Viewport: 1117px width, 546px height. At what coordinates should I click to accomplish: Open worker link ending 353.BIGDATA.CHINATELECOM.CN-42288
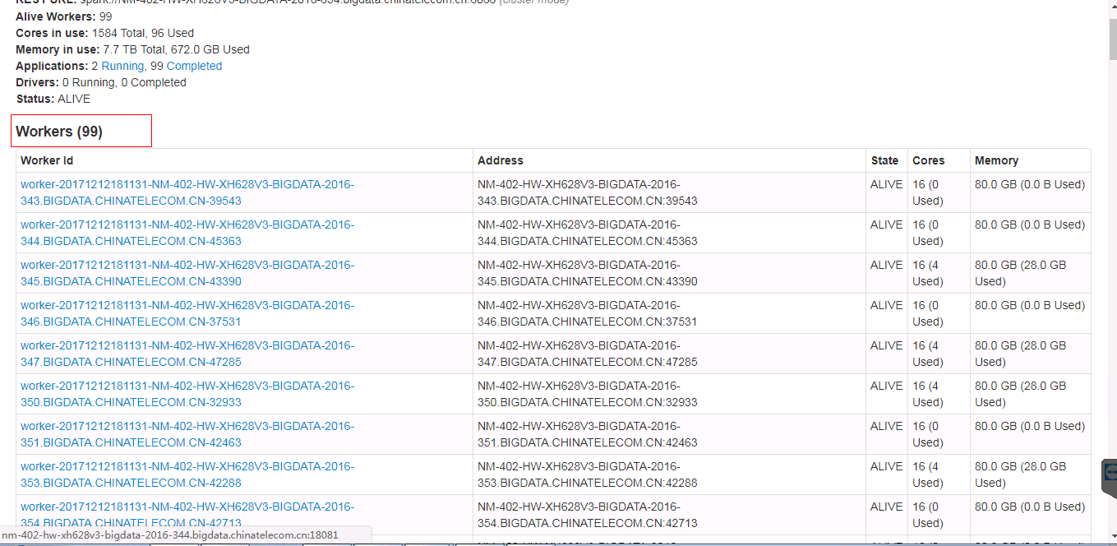[187, 474]
